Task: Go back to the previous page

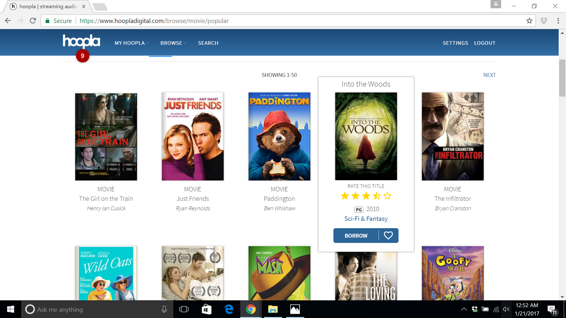Action: click(8, 21)
